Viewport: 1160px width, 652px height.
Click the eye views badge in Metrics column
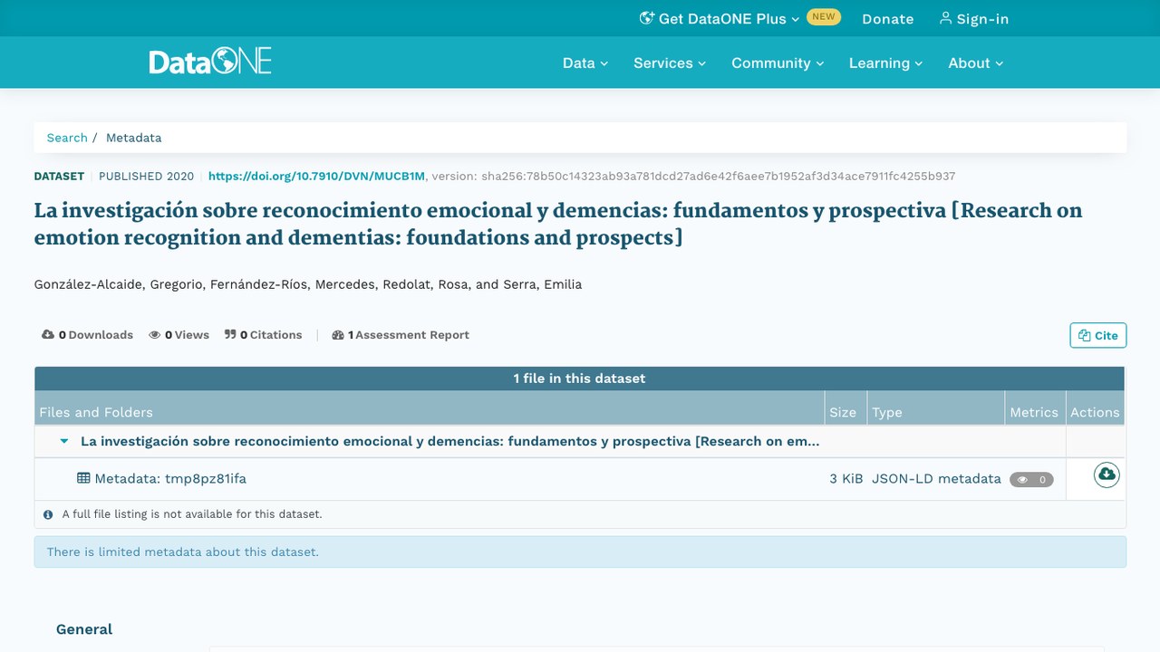pos(1031,480)
